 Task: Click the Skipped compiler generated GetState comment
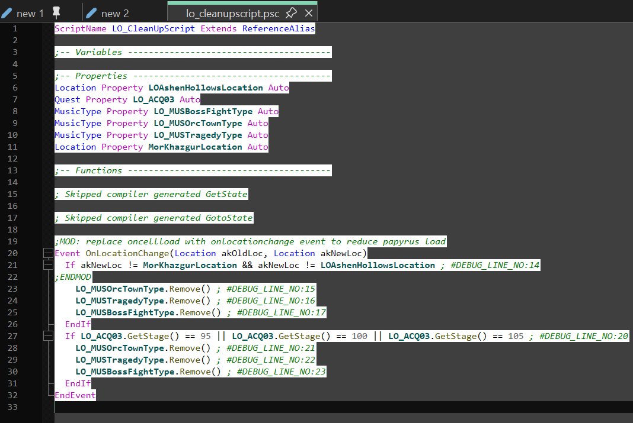click(151, 194)
